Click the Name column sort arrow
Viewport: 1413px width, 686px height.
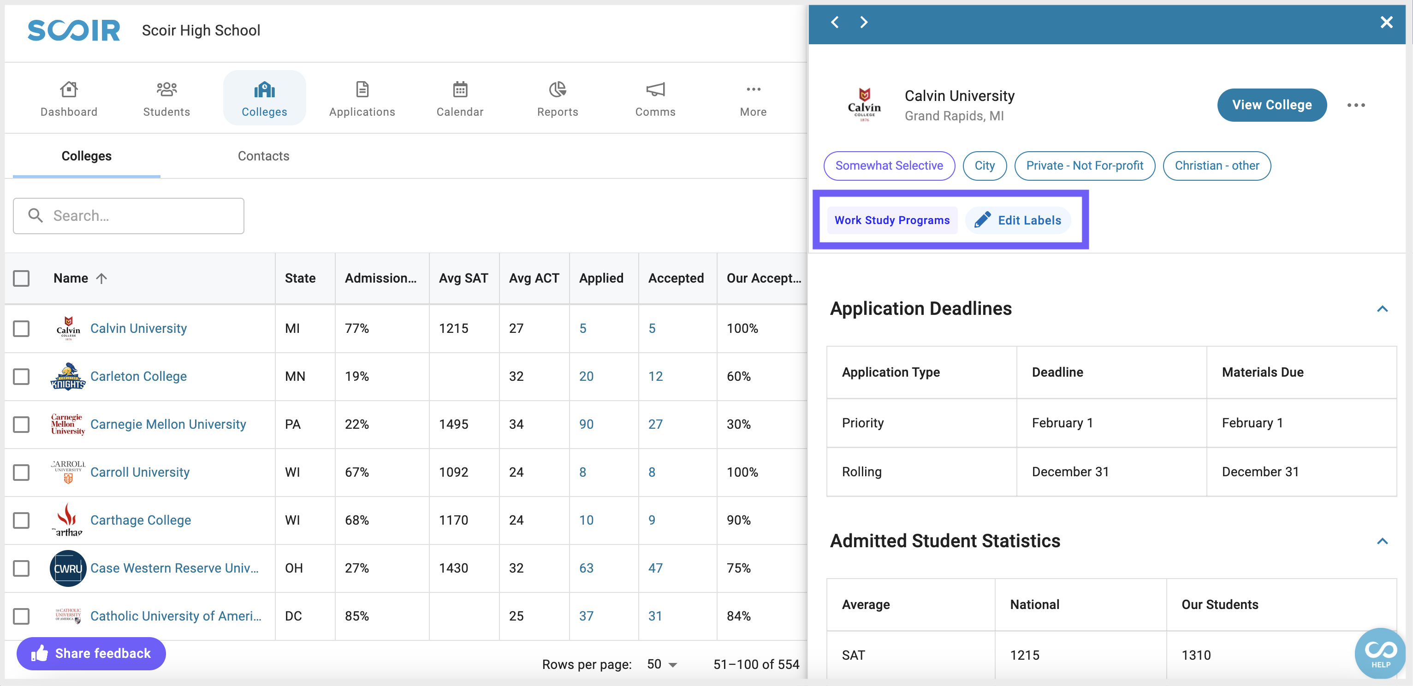(x=101, y=278)
